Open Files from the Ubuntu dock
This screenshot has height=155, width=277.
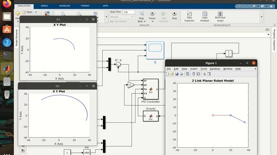(x=7, y=16)
